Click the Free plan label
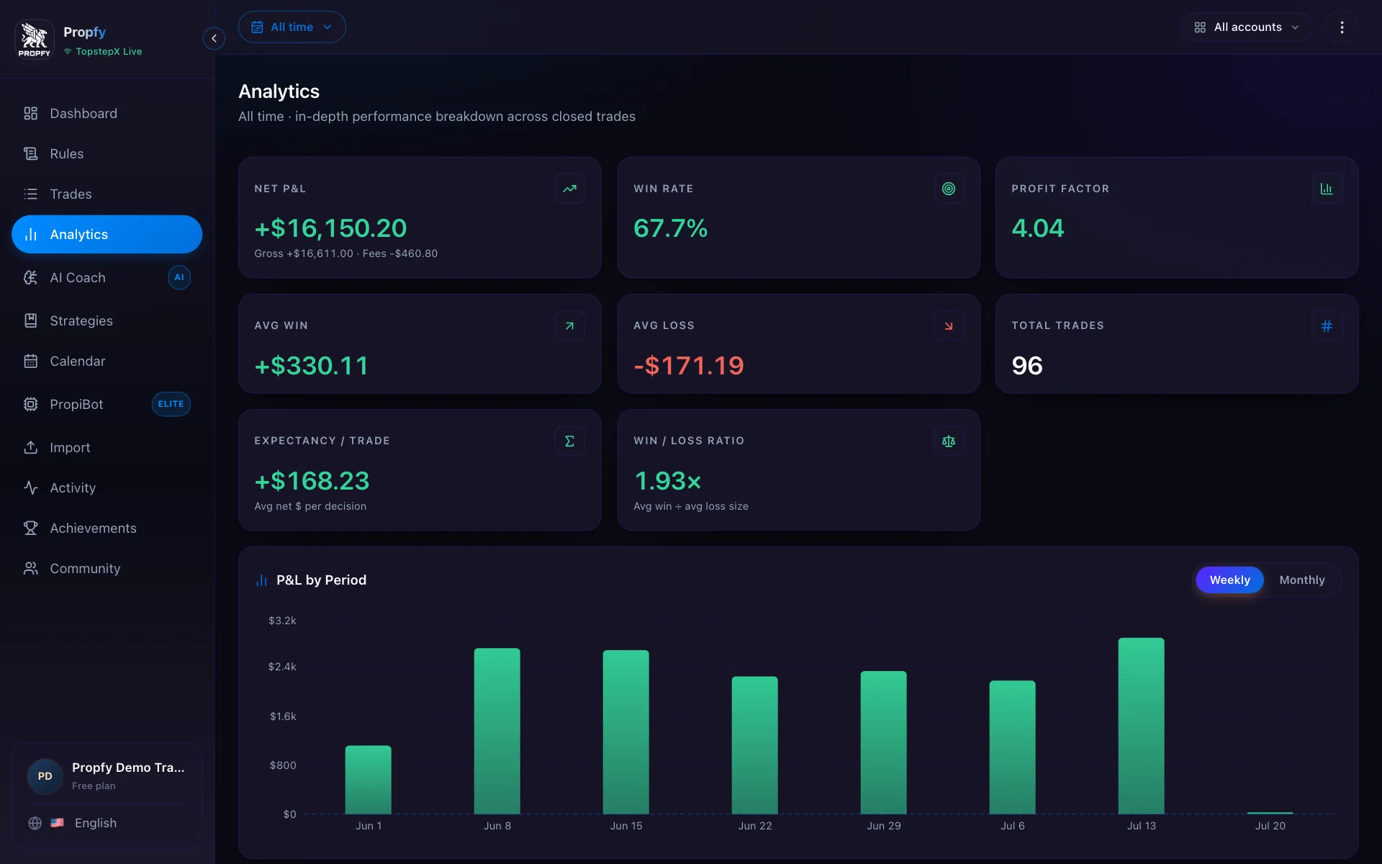Screen dimensions: 1382x864 [94, 786]
